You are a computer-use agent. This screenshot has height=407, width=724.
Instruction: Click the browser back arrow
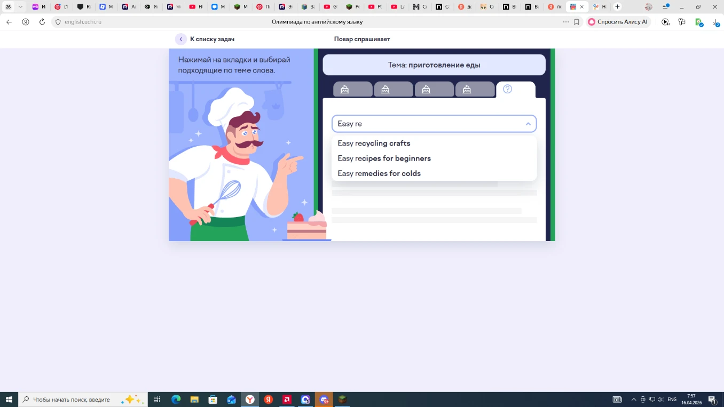point(9,22)
